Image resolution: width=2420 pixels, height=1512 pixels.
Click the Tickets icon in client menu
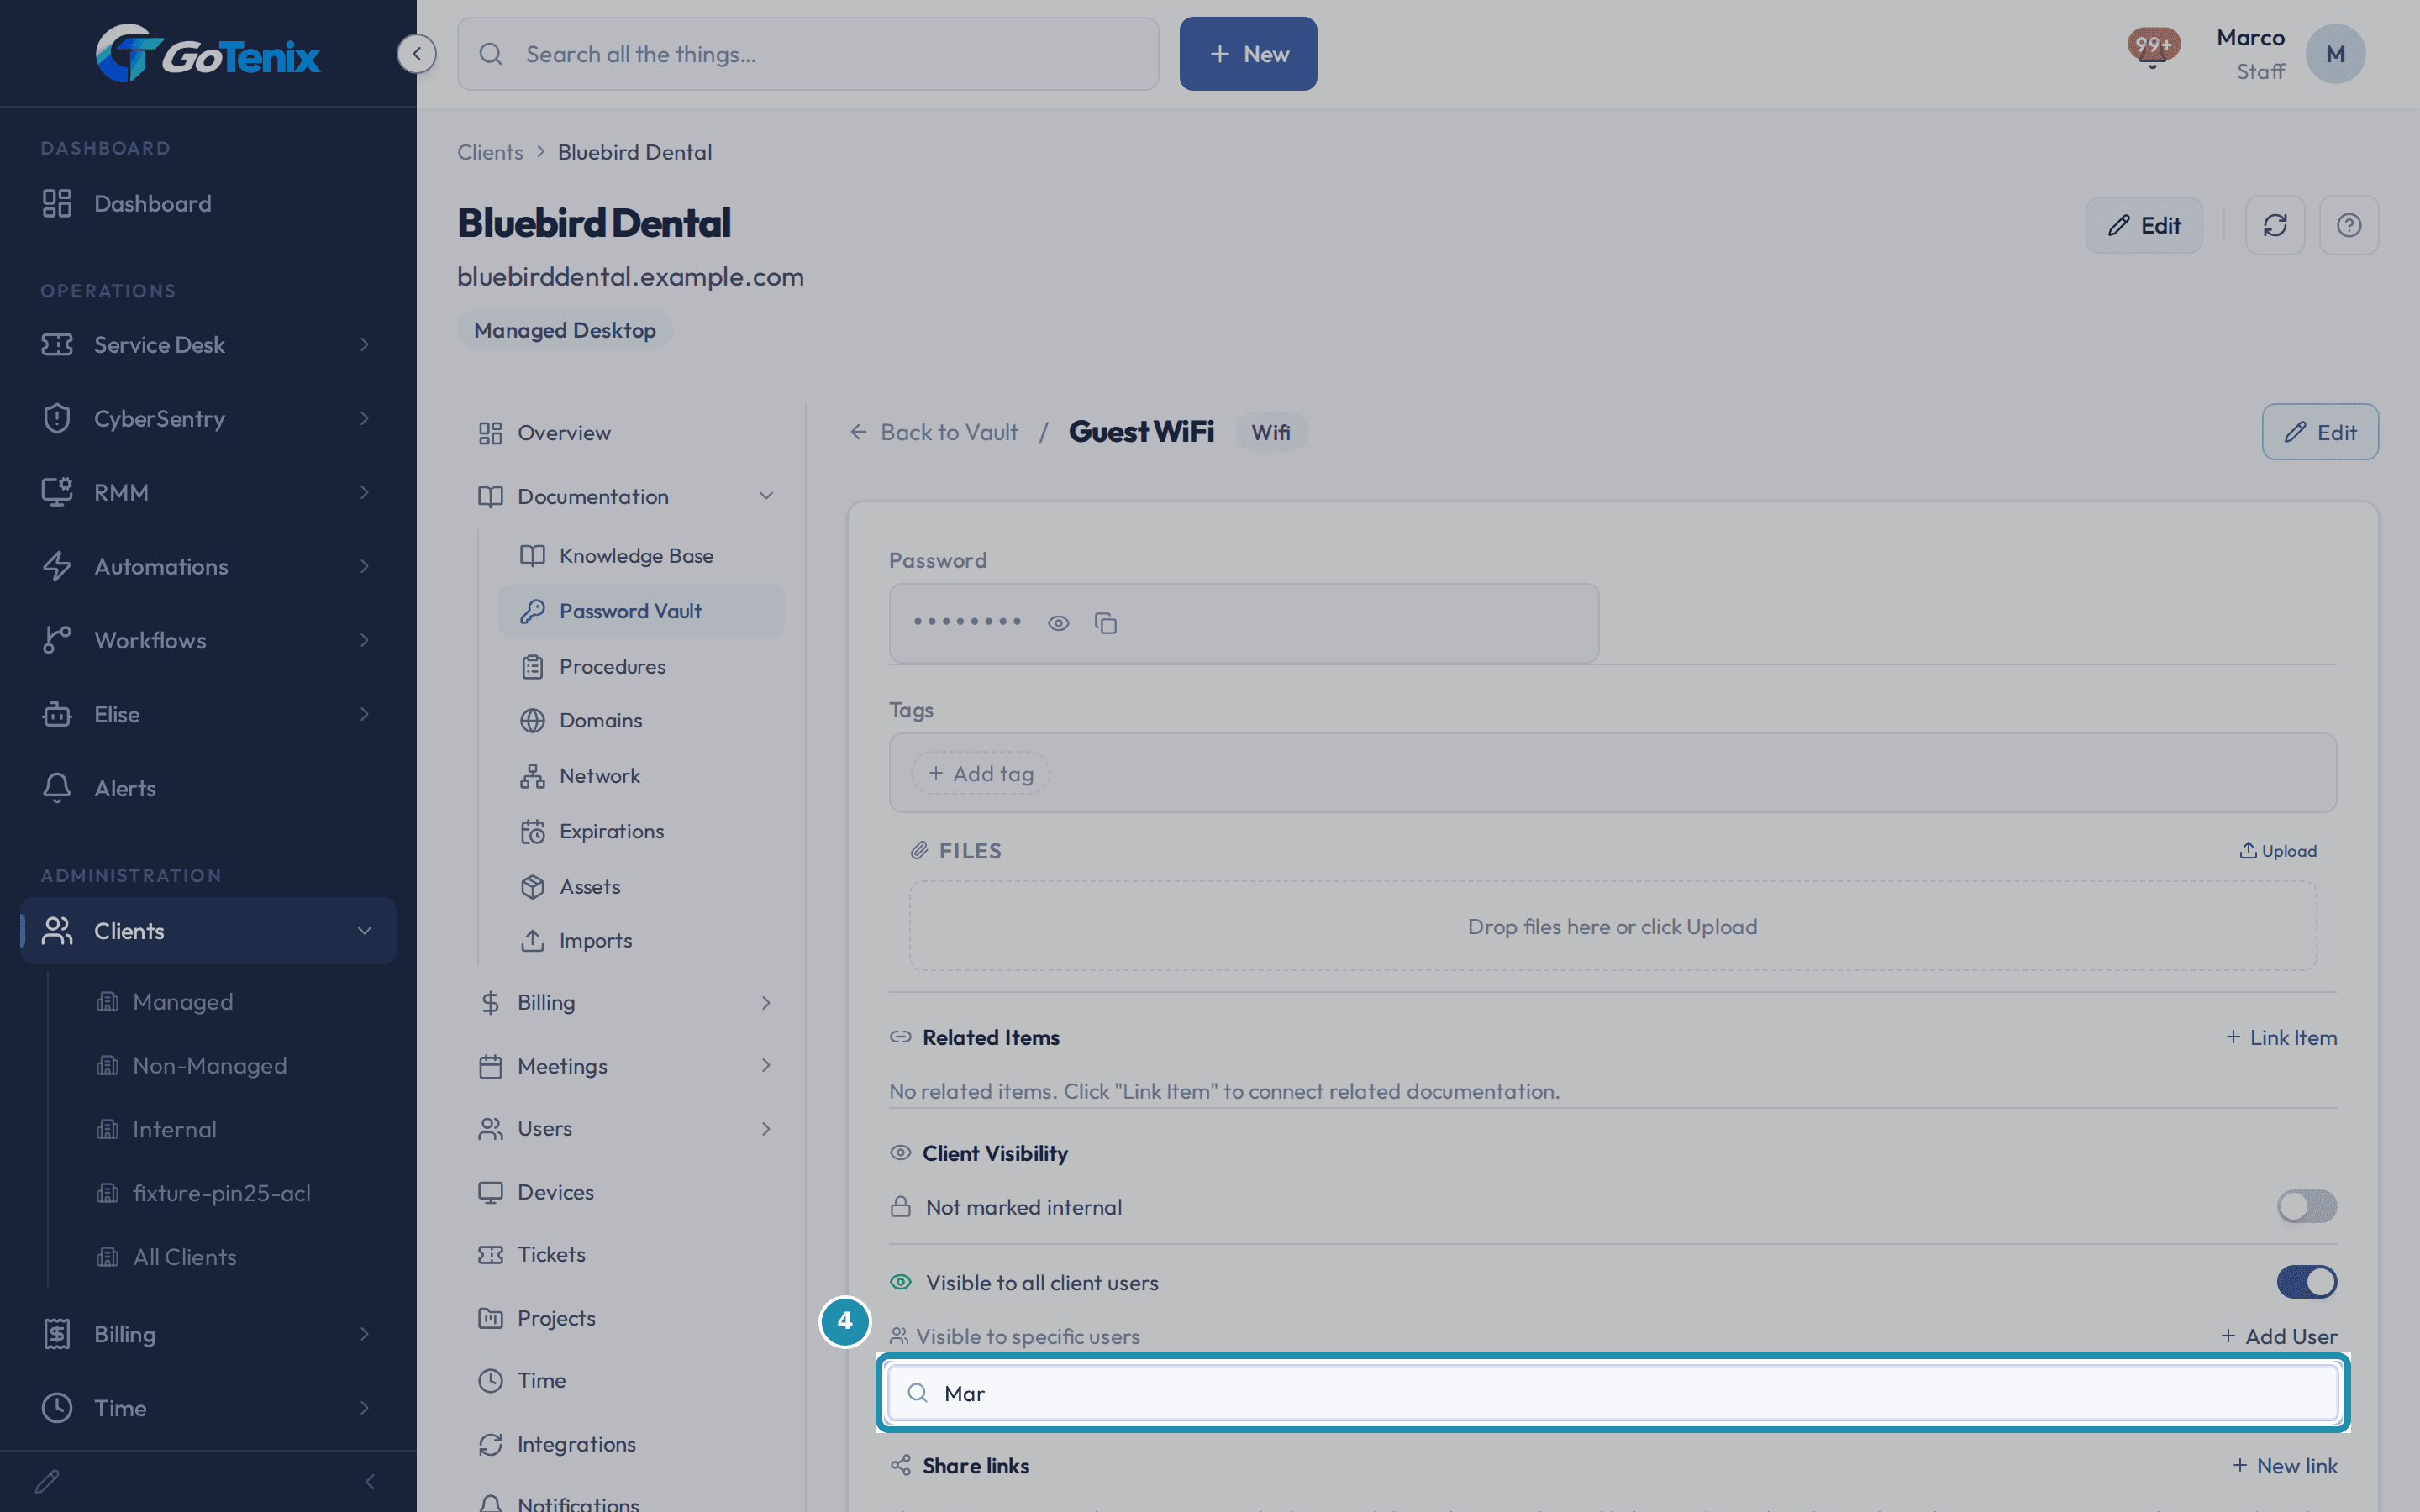click(490, 1254)
